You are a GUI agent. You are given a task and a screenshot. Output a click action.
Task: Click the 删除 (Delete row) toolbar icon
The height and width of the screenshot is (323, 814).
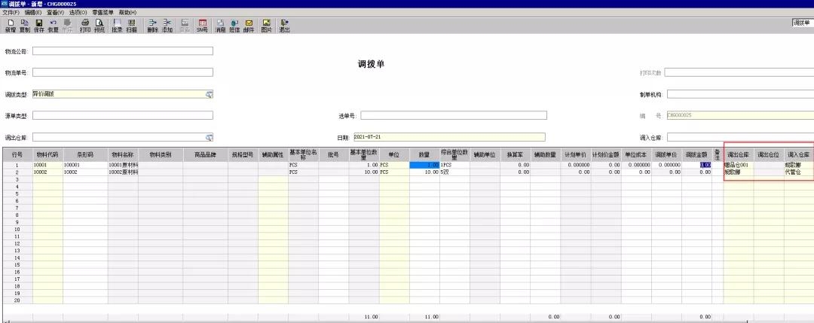(x=152, y=26)
